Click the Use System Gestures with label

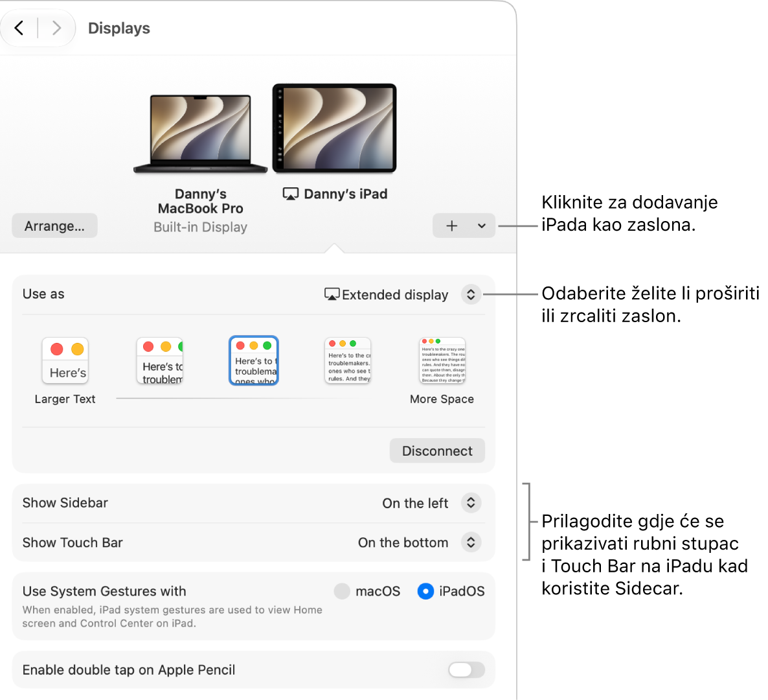[104, 591]
